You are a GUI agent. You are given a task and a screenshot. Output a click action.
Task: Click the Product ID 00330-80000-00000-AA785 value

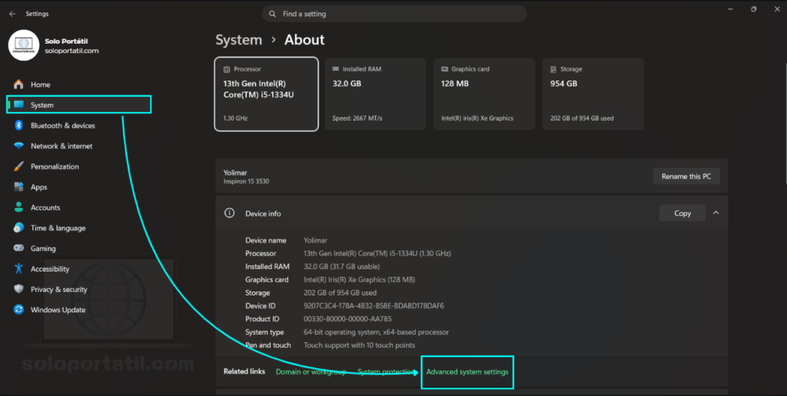click(348, 318)
